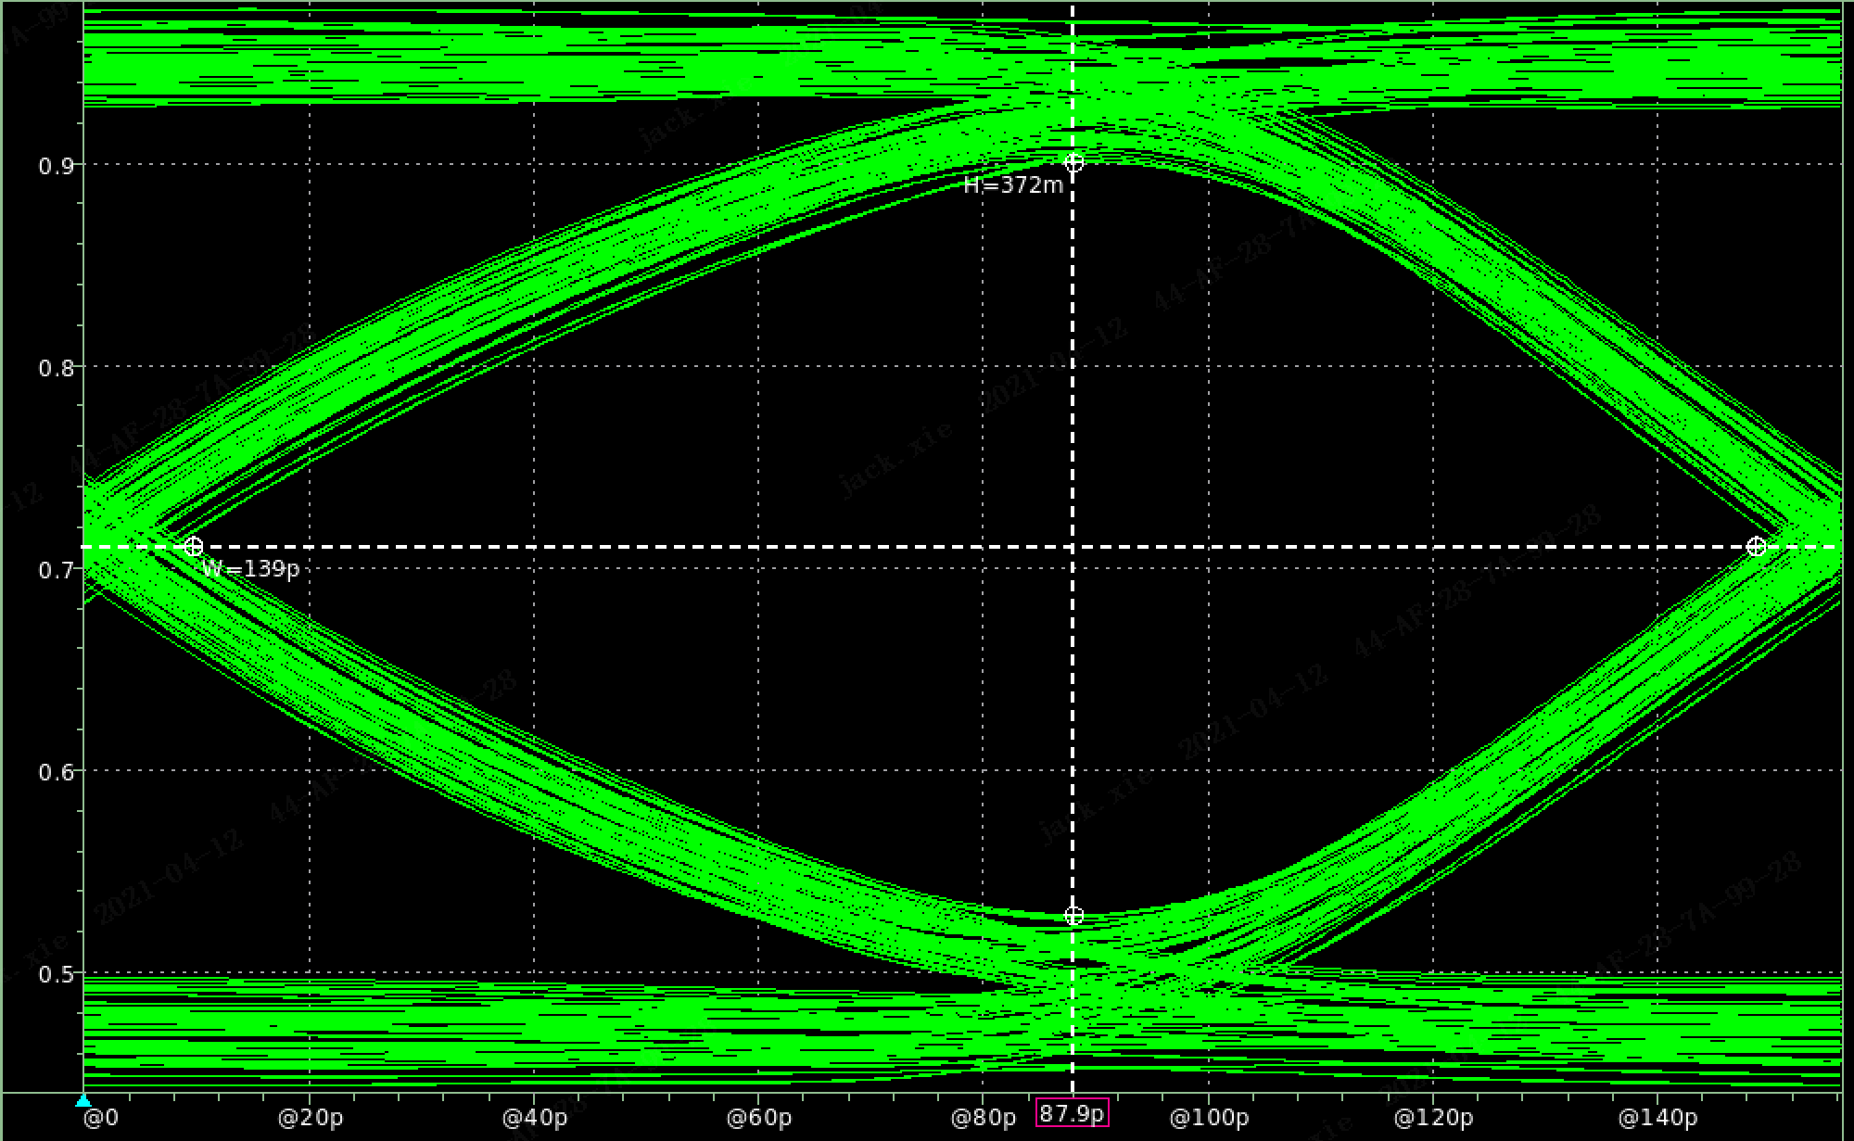Select the W=139p width measurement label
The width and height of the screenshot is (1854, 1141).
tap(250, 569)
